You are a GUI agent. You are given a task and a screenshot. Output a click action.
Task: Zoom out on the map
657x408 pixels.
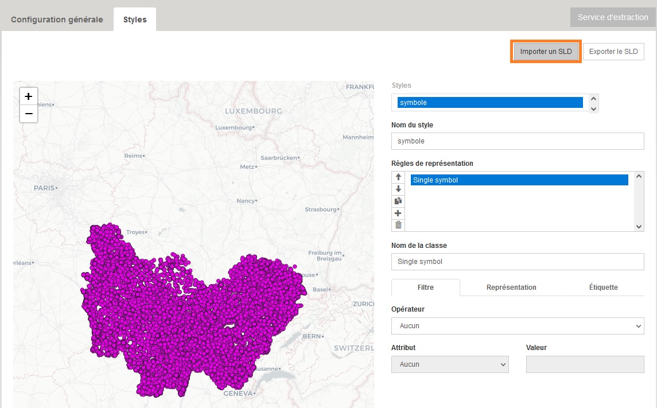coord(29,114)
